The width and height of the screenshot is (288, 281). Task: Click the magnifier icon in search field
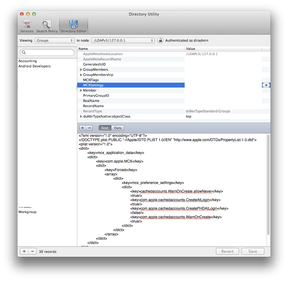[x=24, y=52]
